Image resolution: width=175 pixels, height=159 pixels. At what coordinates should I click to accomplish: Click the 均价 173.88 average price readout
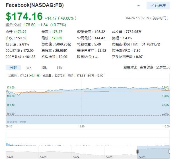pos(77,76)
